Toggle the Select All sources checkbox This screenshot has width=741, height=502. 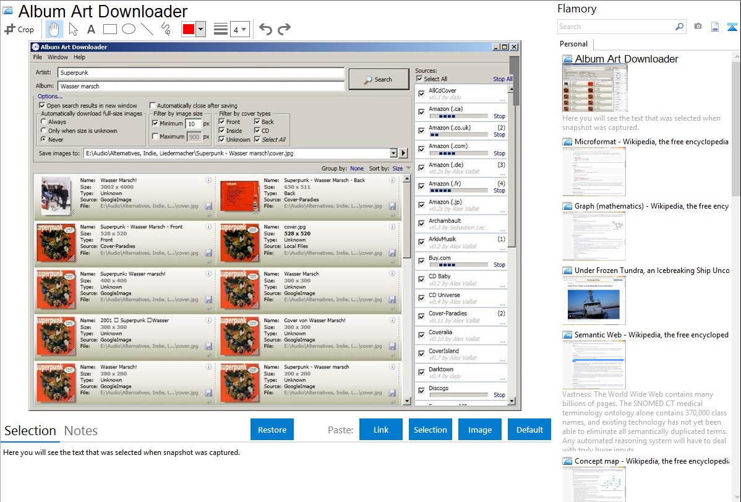419,79
